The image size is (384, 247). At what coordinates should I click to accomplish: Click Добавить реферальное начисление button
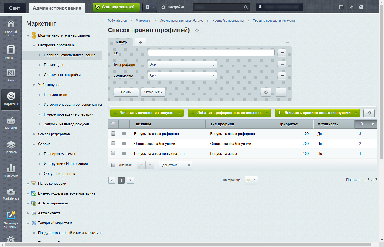(x=229, y=113)
